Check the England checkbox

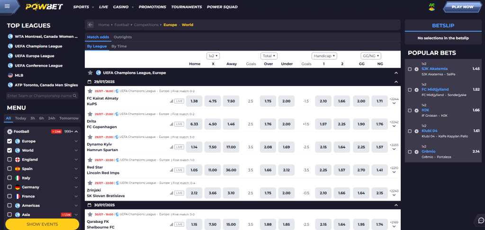point(9,160)
